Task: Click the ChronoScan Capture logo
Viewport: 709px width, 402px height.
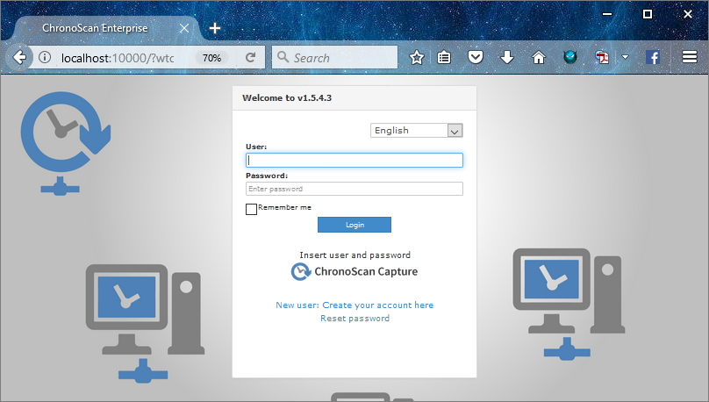Action: click(354, 271)
